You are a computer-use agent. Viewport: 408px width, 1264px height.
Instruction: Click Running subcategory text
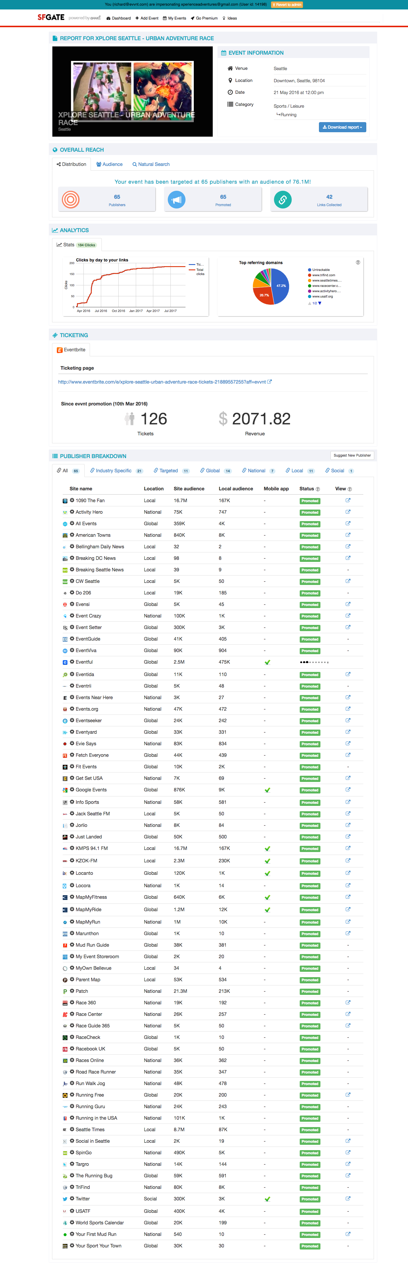288,115
